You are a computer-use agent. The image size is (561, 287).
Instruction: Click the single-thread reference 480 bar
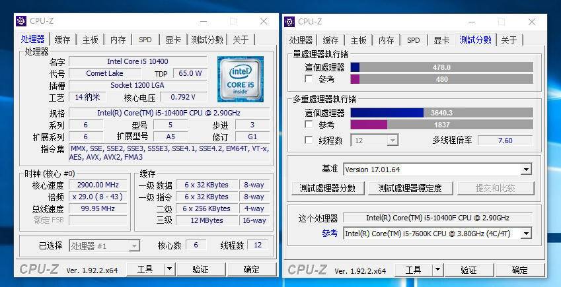pos(442,79)
